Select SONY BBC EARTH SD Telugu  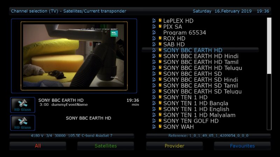[x=202, y=91]
